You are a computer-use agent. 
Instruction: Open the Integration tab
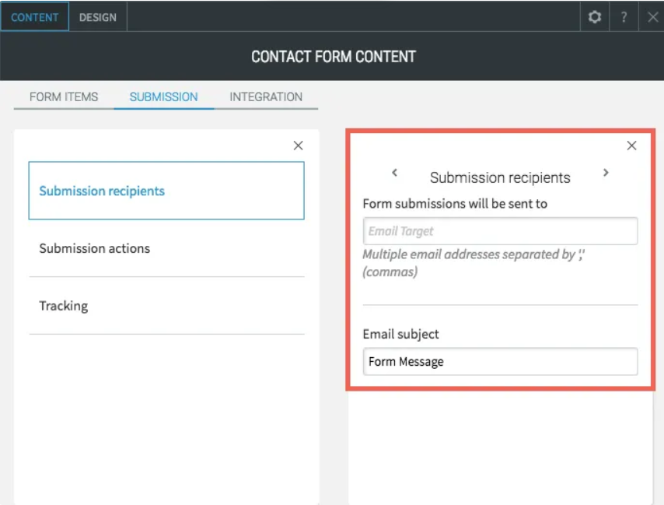coord(266,97)
